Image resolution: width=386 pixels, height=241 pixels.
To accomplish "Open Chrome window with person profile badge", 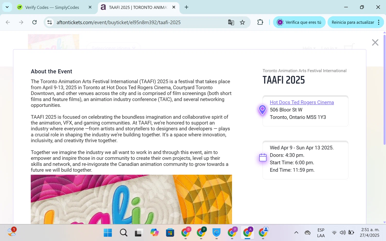I will [263, 233].
